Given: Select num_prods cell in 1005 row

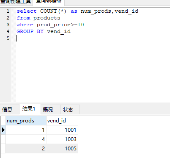Looking at the screenshot, I should [26, 149].
